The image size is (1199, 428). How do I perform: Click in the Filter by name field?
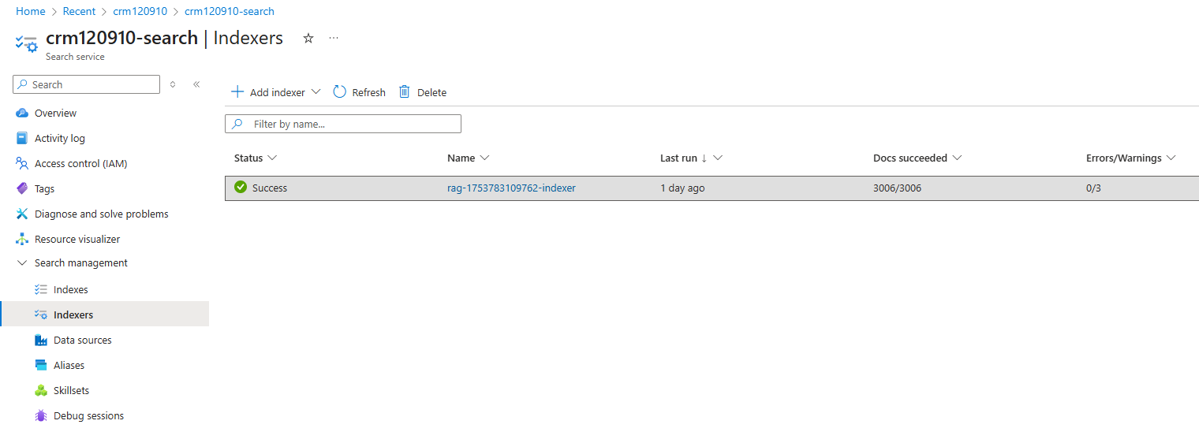coord(343,124)
